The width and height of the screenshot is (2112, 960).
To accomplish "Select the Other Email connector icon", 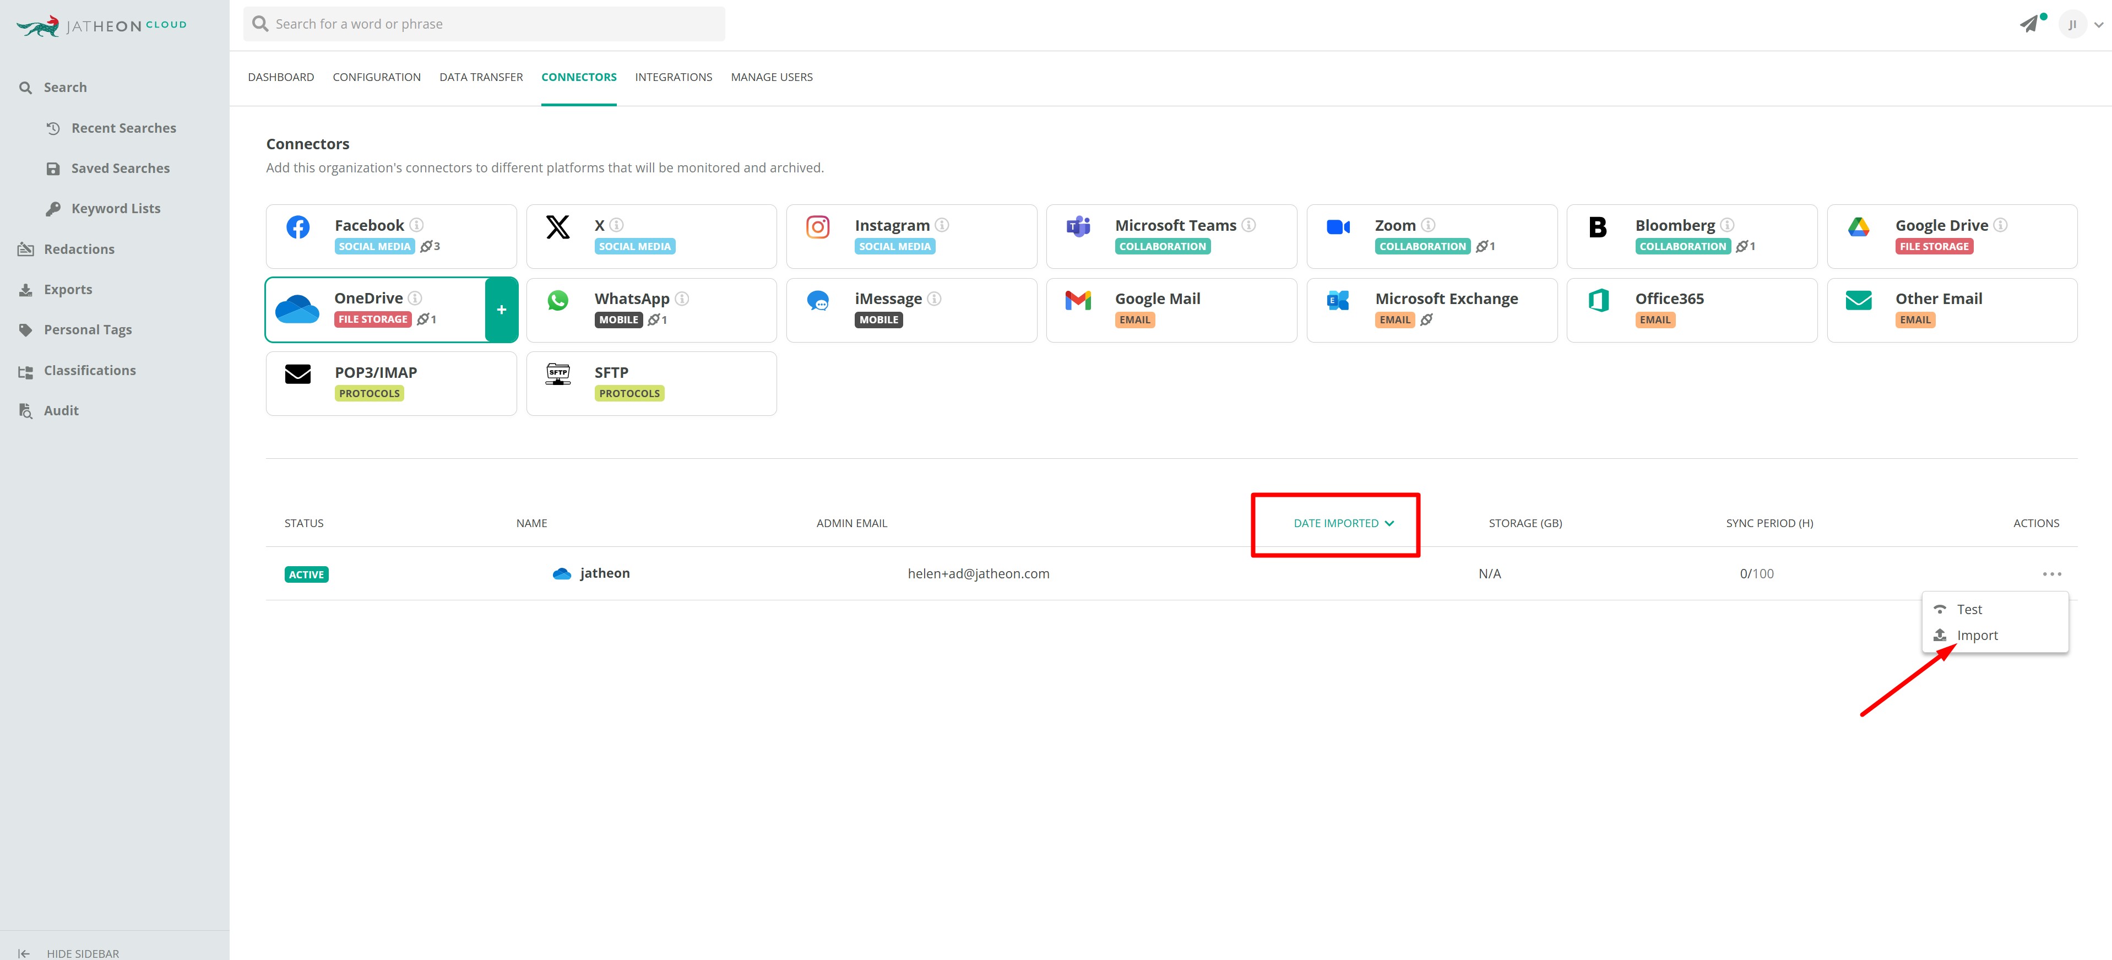I will coord(1859,301).
